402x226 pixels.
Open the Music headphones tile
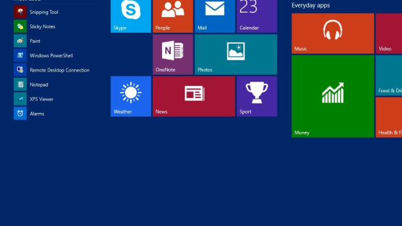pos(333,33)
